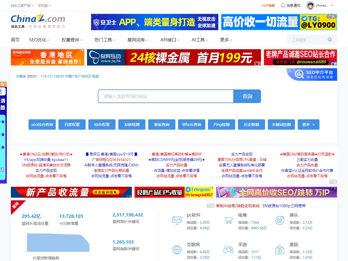Image resolution: width=348 pixels, height=261 pixels.
Task: Expand the 权重查询 navigation dropdown
Action: pyautogui.click(x=71, y=40)
